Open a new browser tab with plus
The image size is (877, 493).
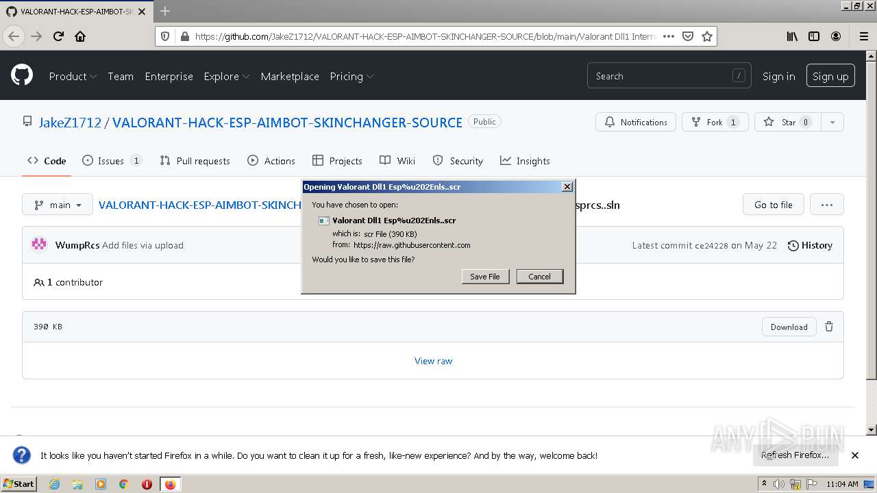[165, 11]
